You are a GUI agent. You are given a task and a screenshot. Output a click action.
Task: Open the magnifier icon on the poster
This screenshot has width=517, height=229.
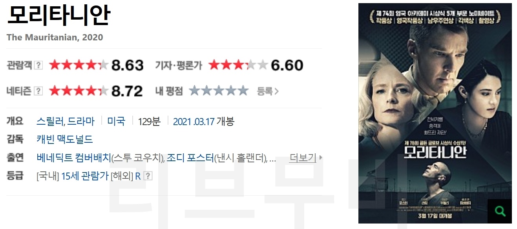point(500,211)
